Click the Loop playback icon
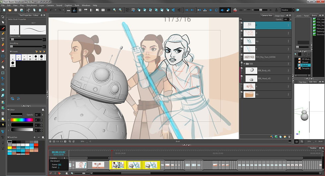Screen dimensions: 325x176 coord(217,10)
